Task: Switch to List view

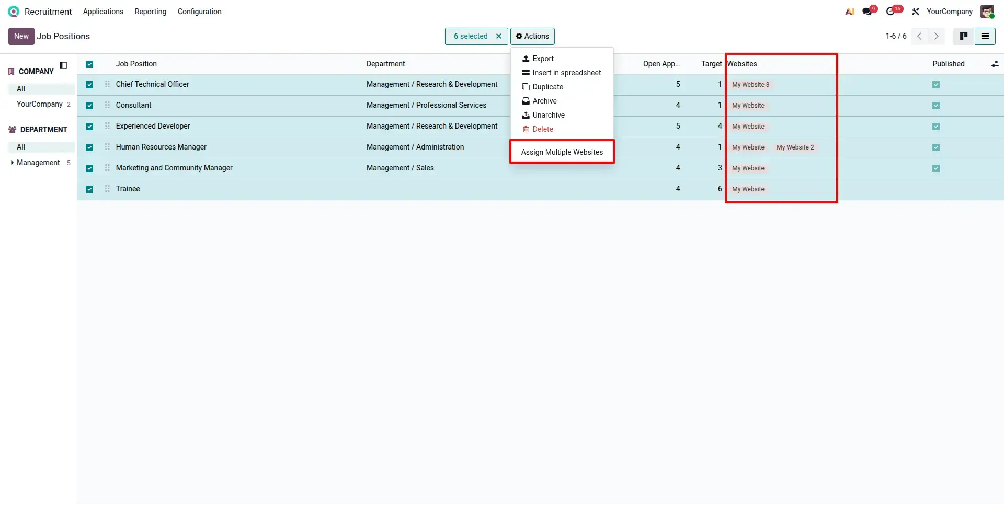Action: 985,36
